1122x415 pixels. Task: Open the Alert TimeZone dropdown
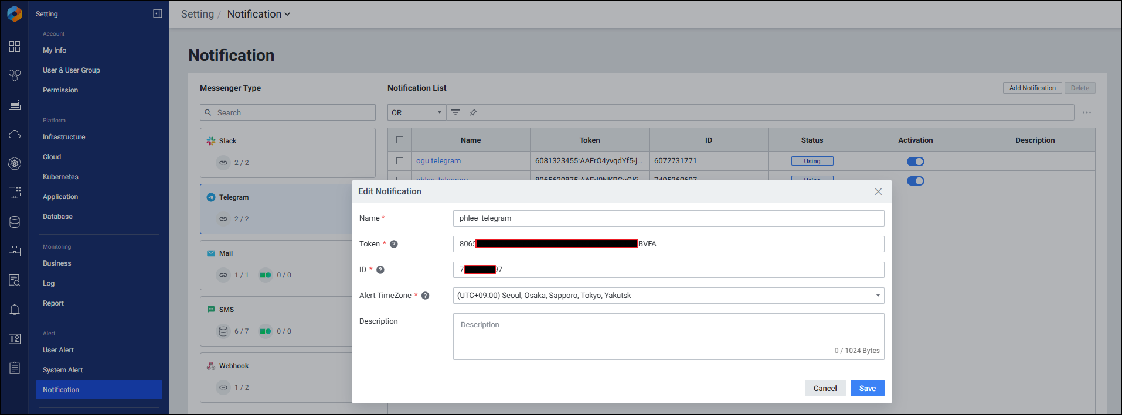pos(668,296)
